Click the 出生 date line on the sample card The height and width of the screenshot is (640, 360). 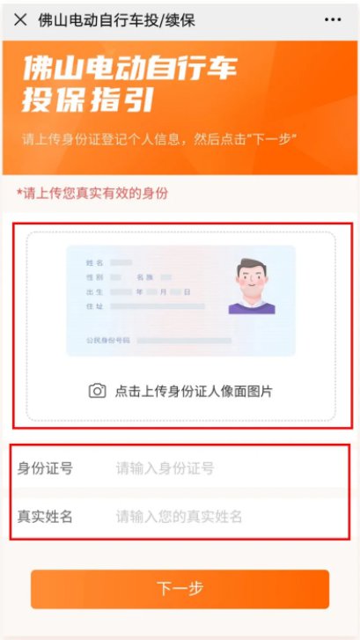[138, 292]
